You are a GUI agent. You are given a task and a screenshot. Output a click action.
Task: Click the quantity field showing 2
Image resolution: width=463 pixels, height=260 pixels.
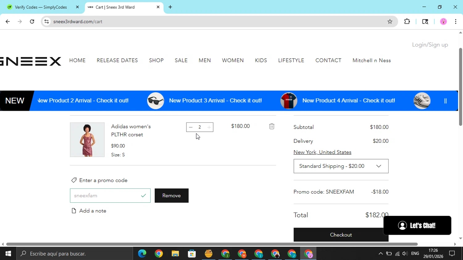(200, 127)
